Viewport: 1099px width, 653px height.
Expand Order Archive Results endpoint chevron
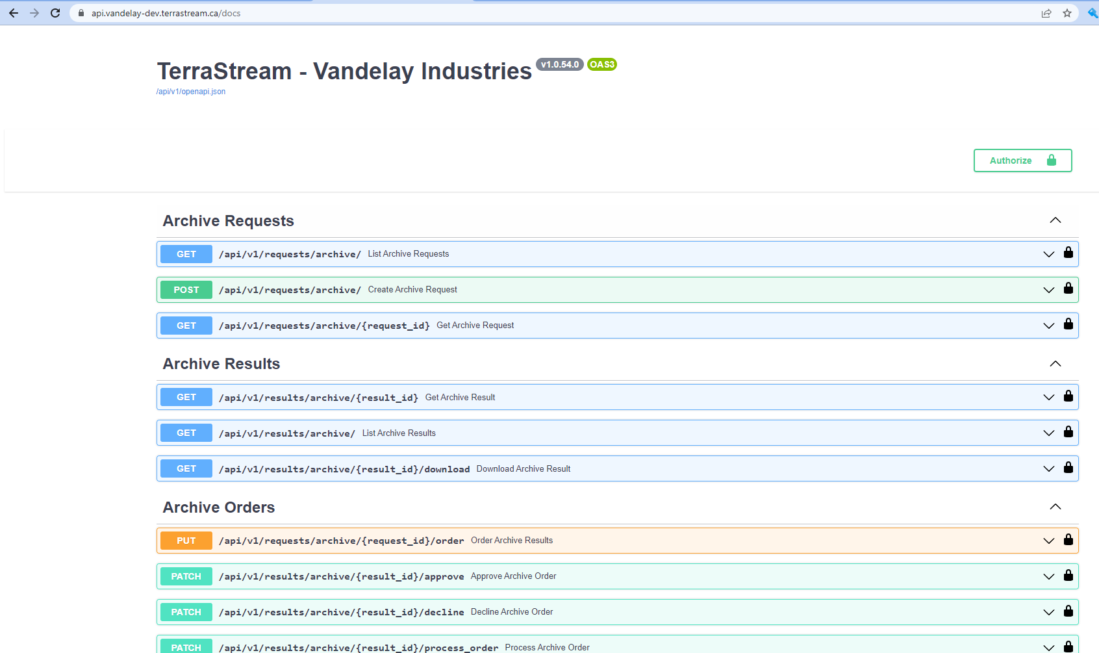(1049, 541)
